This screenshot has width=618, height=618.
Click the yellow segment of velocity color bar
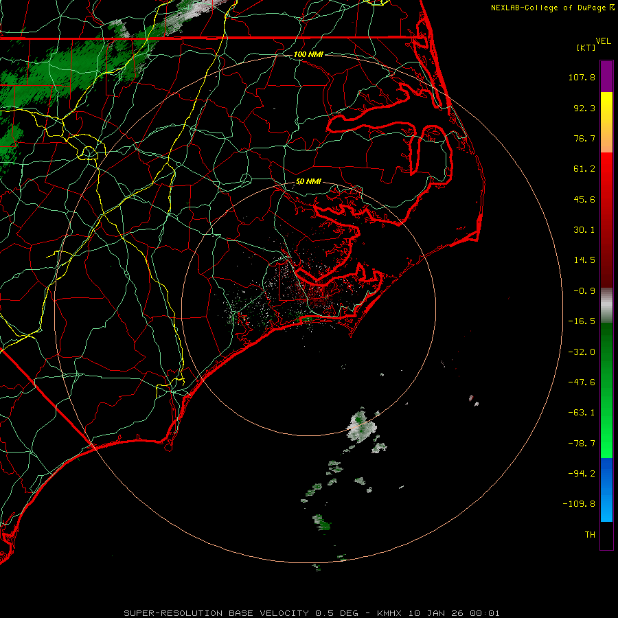coord(606,106)
